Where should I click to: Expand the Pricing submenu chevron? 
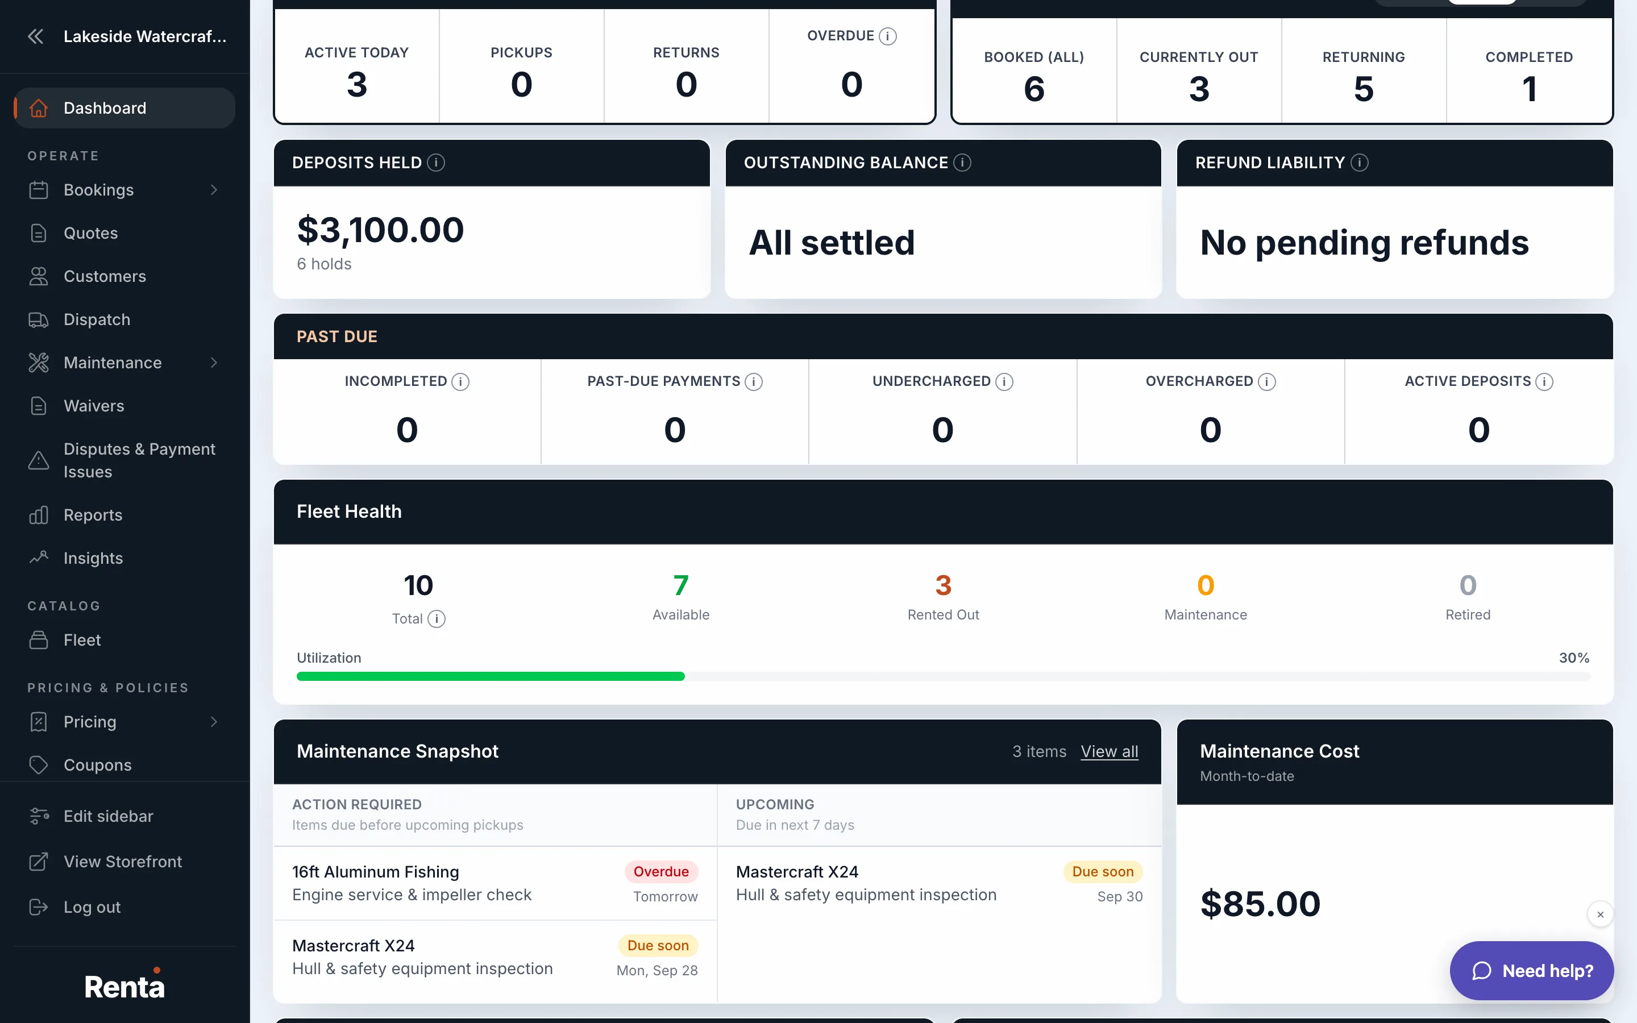coord(214,722)
